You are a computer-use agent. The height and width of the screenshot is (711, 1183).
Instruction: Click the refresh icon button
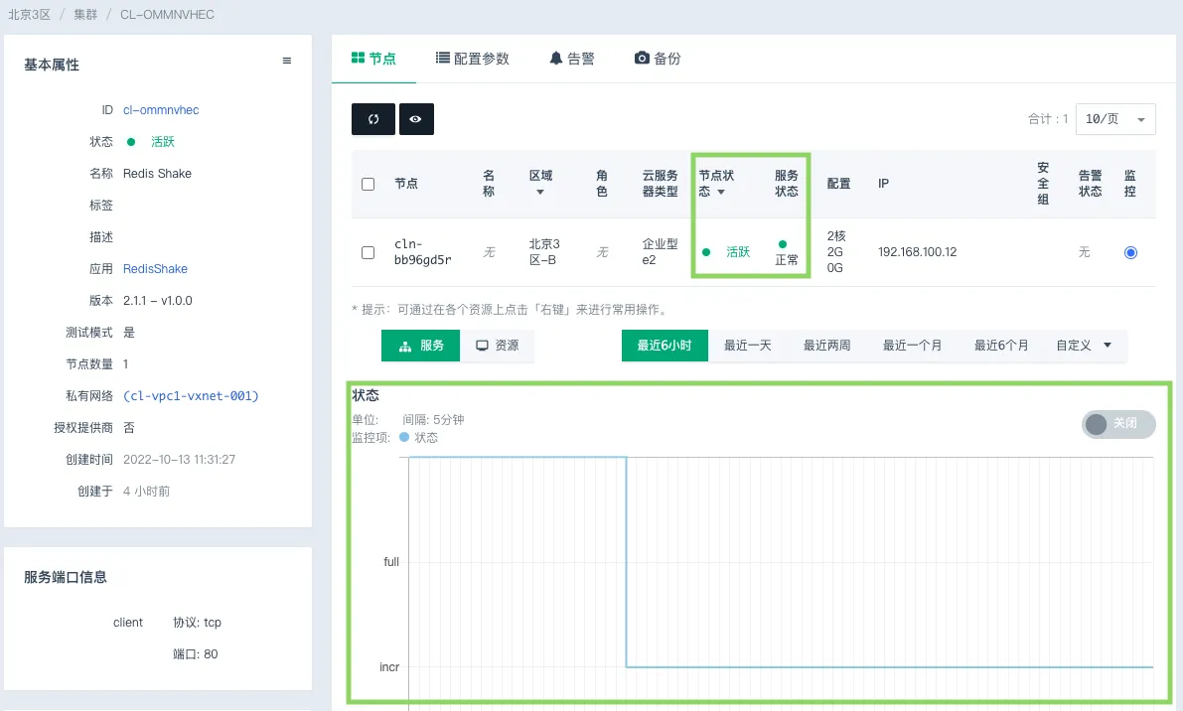[373, 119]
